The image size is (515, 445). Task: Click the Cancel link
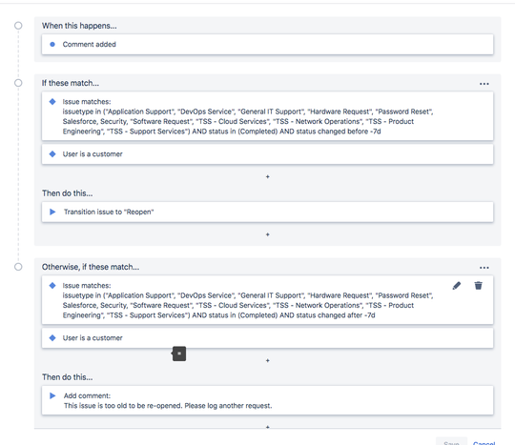point(484,443)
